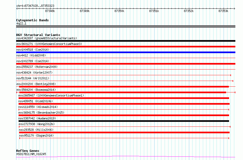The height and width of the screenshot is (160, 243).
Task: Click the 87348k ruler tick label
Action: coord(50,11)
